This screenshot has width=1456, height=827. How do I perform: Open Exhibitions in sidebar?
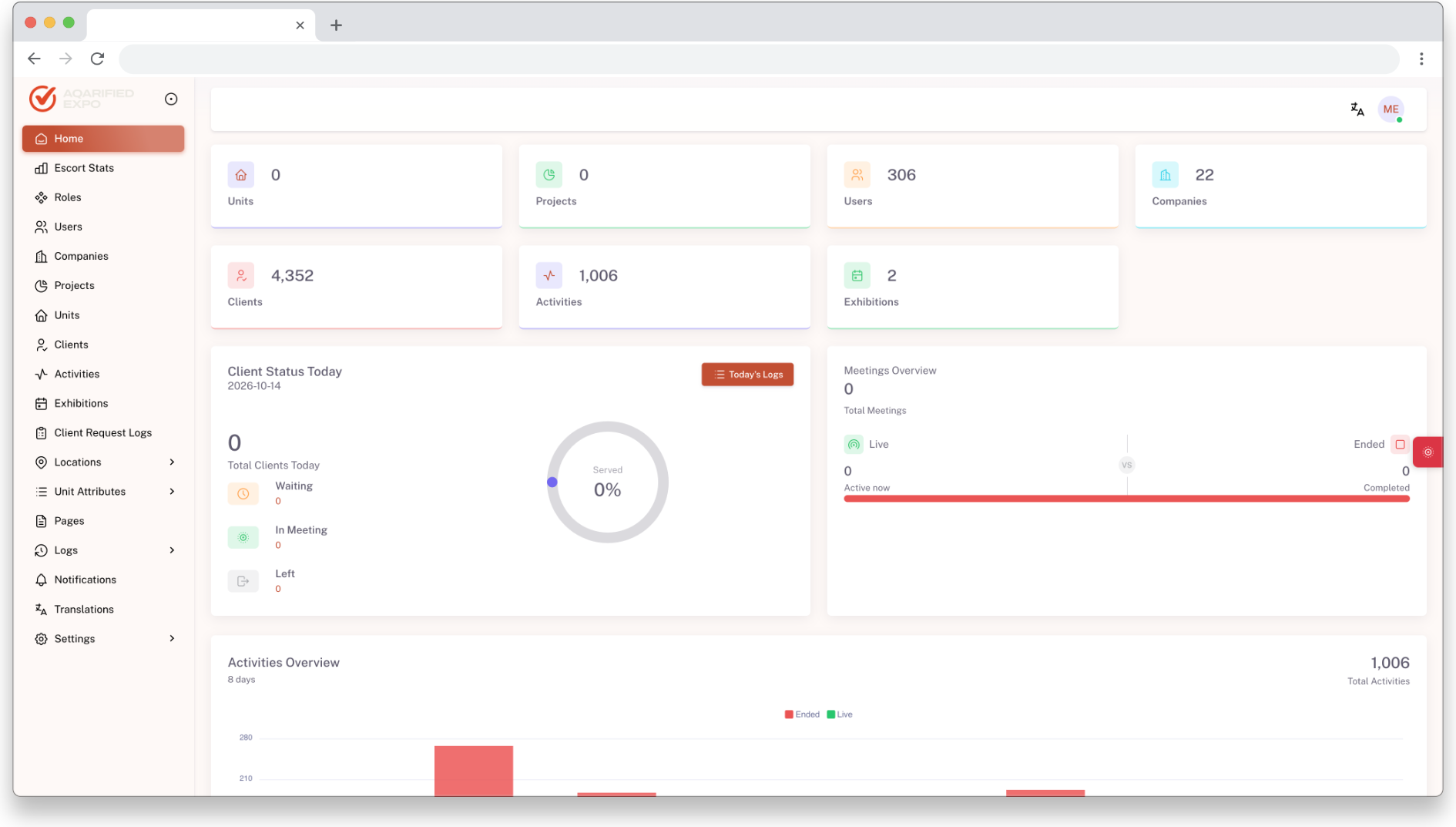pyautogui.click(x=103, y=404)
